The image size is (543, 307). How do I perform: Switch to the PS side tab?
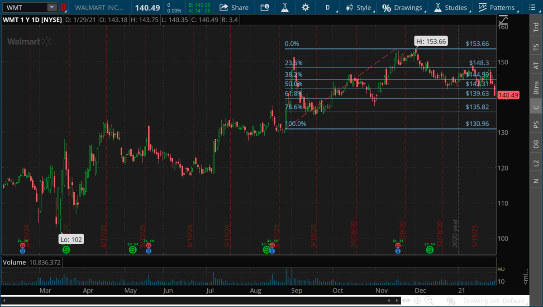(536, 124)
